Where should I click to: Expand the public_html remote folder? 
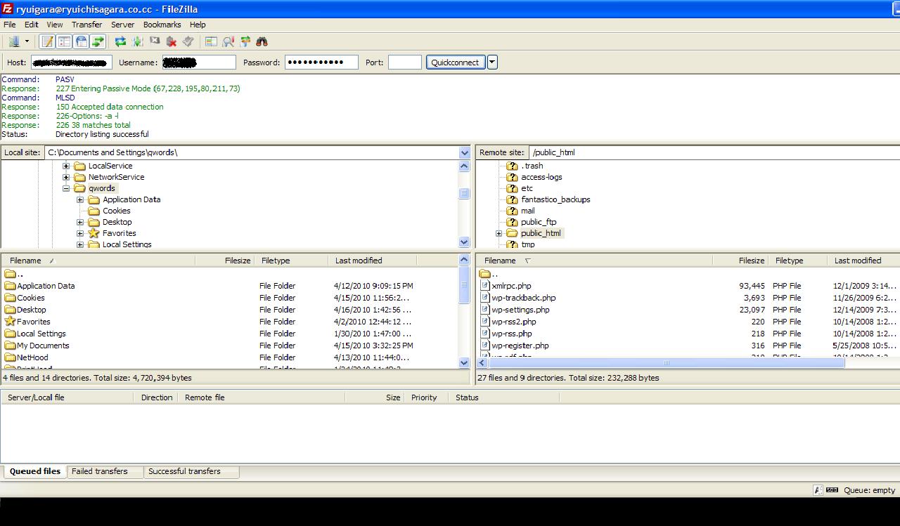point(499,233)
